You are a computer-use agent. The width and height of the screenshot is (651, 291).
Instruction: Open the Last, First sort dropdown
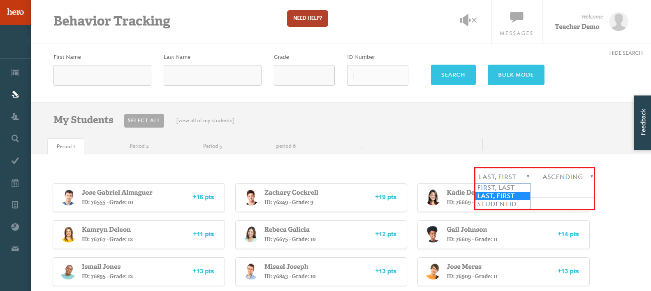coord(503,177)
